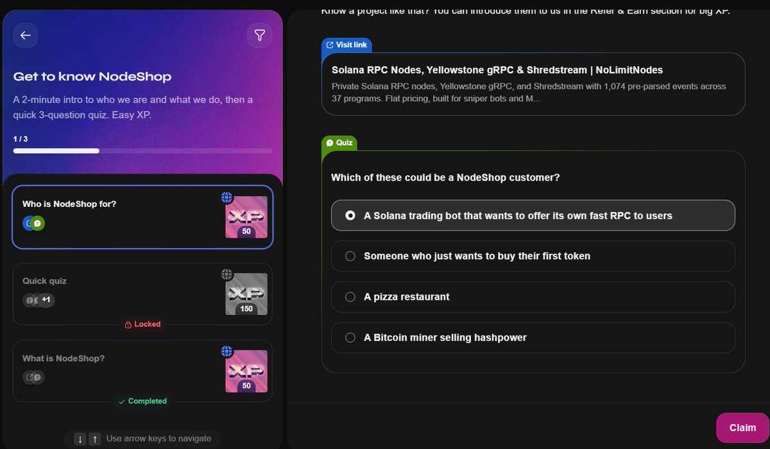Click the Visit link tag

coord(346,45)
